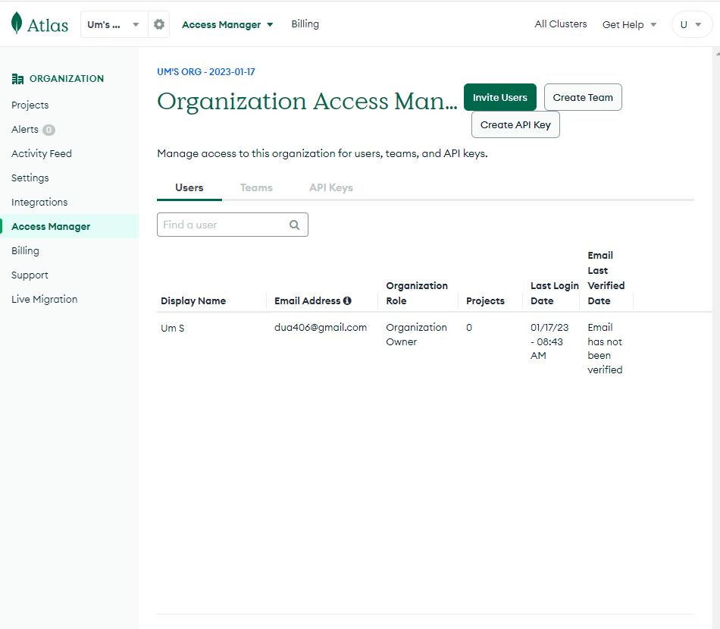Switch to the Users tab
The image size is (720, 629).
189,187
